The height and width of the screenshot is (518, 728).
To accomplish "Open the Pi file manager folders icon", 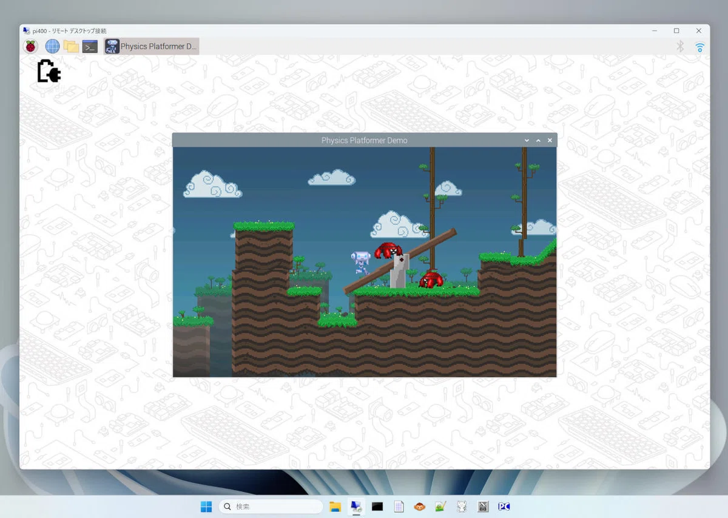I will point(72,46).
